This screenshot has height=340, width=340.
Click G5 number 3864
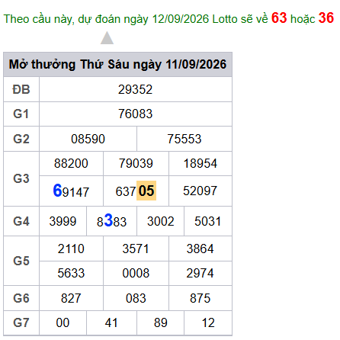coord(200,249)
